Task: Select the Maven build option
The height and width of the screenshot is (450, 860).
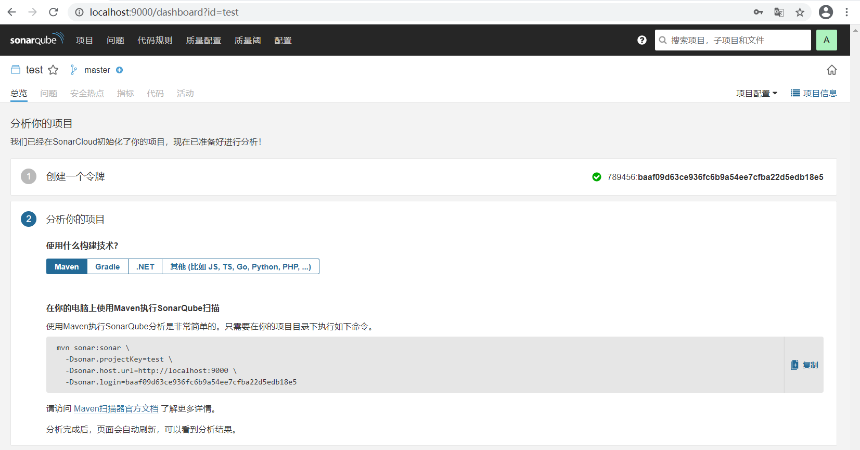Action: click(67, 266)
